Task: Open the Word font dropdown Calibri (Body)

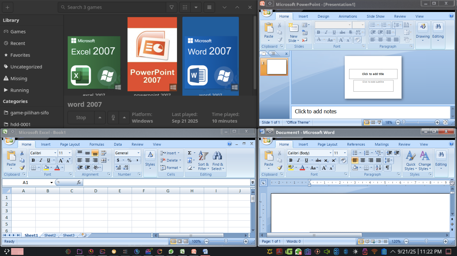Action: tap(330, 153)
